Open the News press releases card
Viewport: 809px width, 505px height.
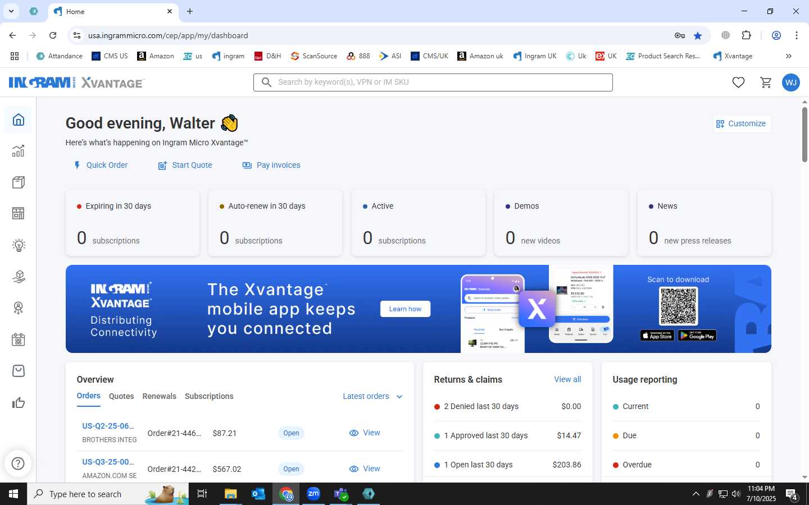coord(705,223)
